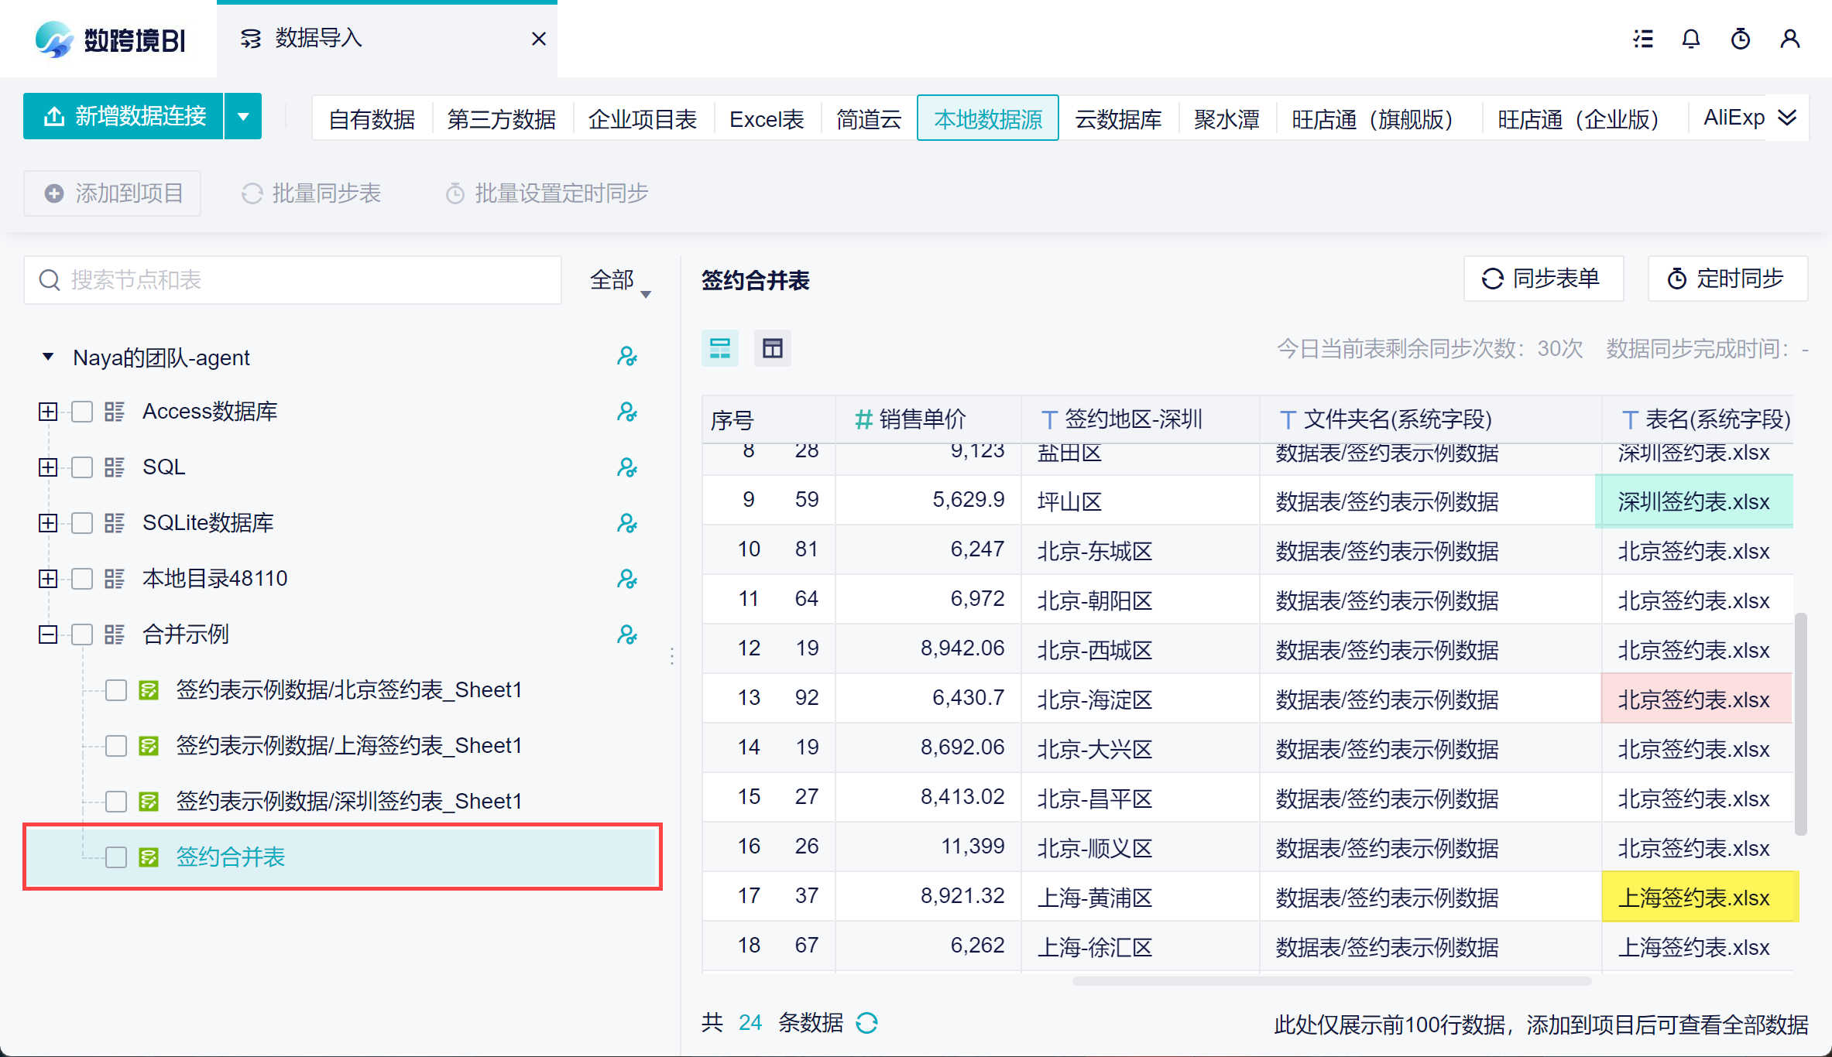Click the timer icon in top bar
Screen dimensions: 1832x1057
point(1740,39)
